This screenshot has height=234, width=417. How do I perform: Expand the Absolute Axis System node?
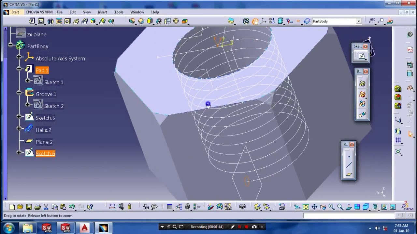19,57
